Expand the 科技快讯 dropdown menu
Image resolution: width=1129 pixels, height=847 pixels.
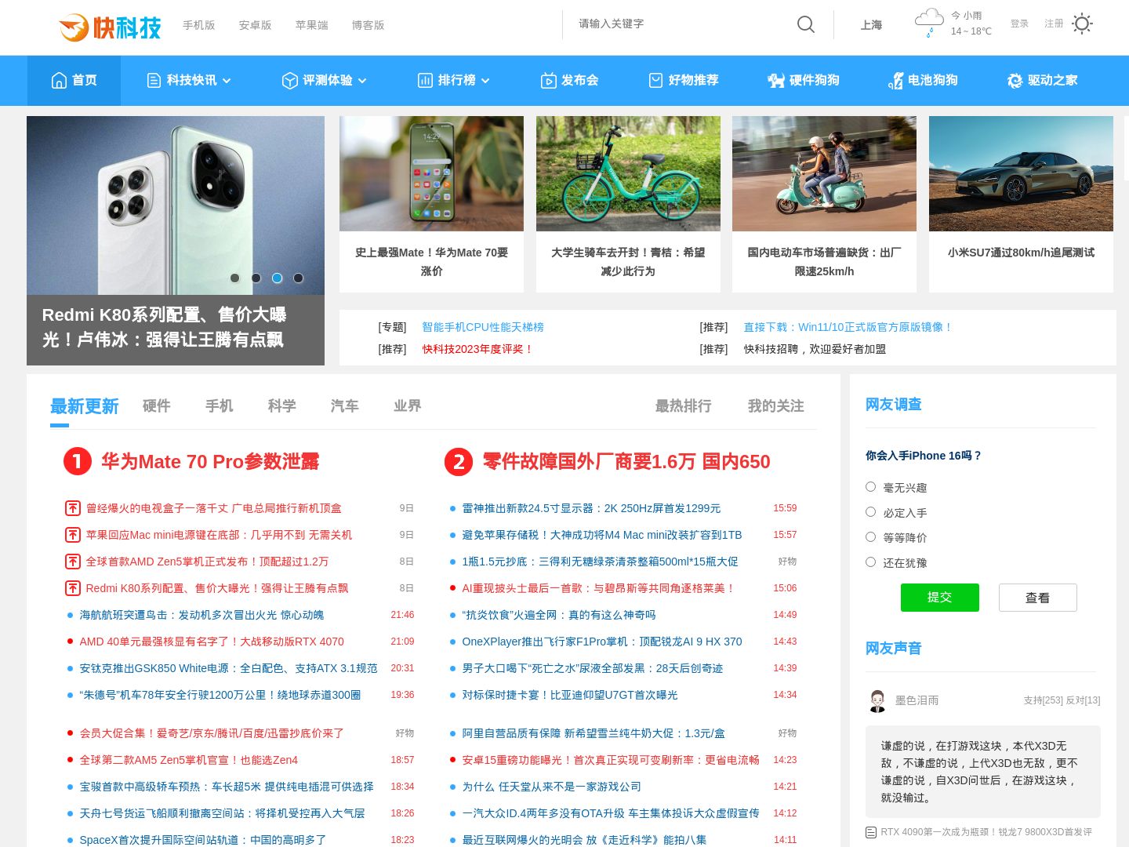(x=189, y=80)
